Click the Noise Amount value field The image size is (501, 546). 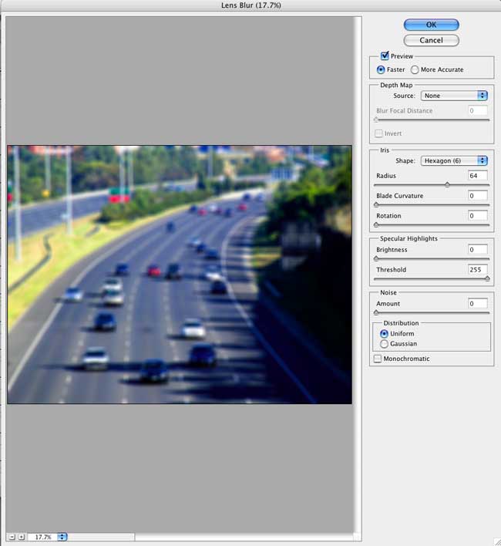click(x=477, y=304)
